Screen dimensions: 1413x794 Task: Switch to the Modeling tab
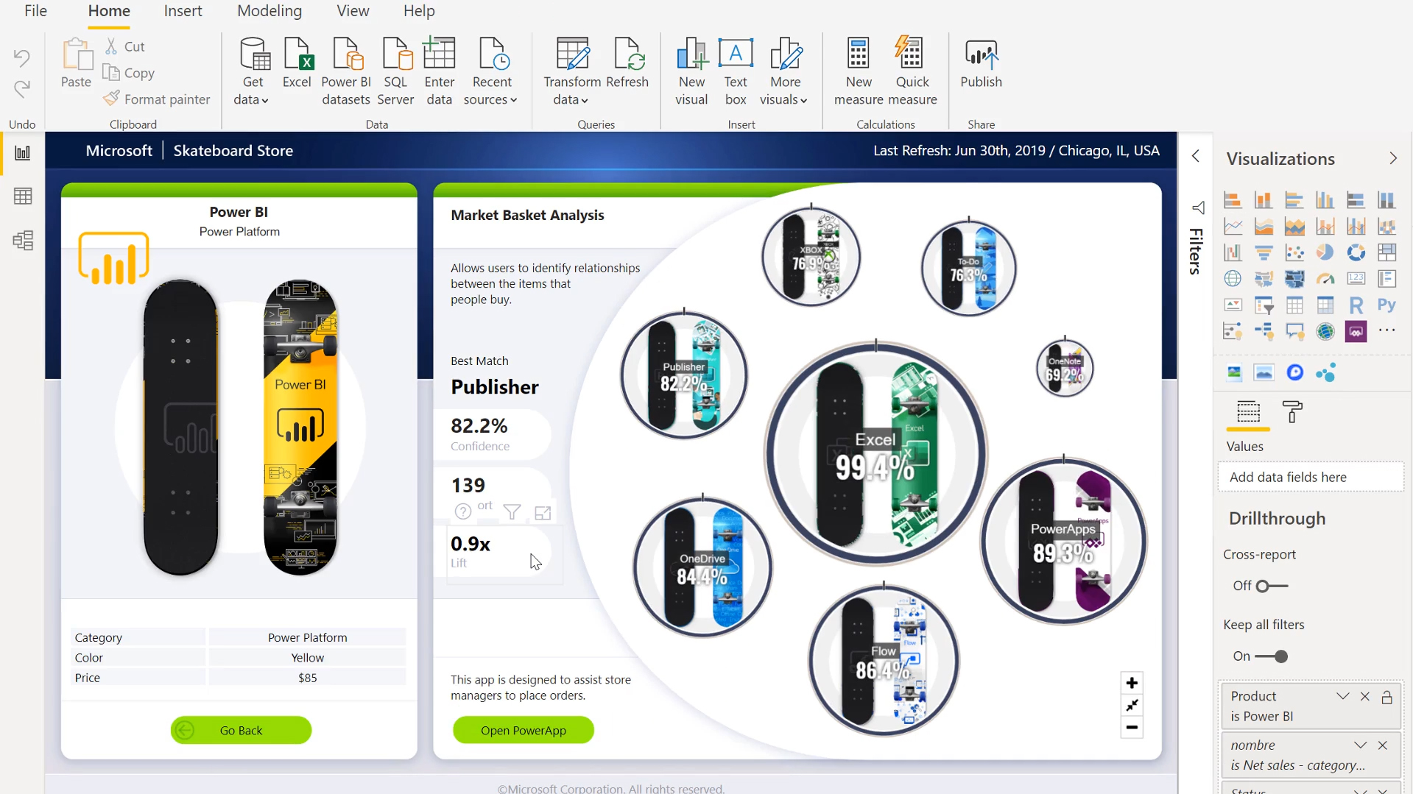(269, 11)
